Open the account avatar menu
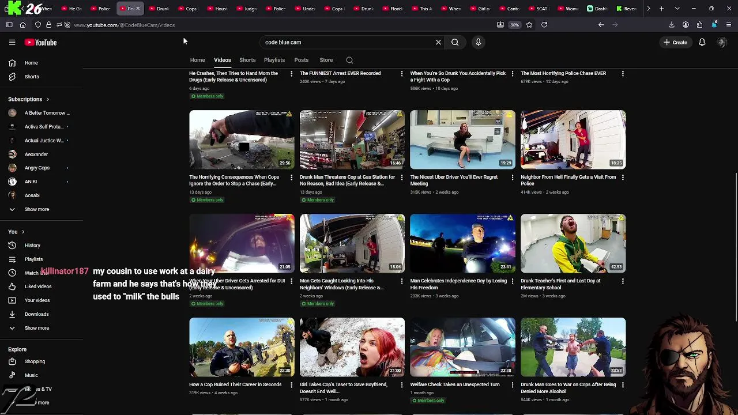The width and height of the screenshot is (738, 415). (721, 42)
